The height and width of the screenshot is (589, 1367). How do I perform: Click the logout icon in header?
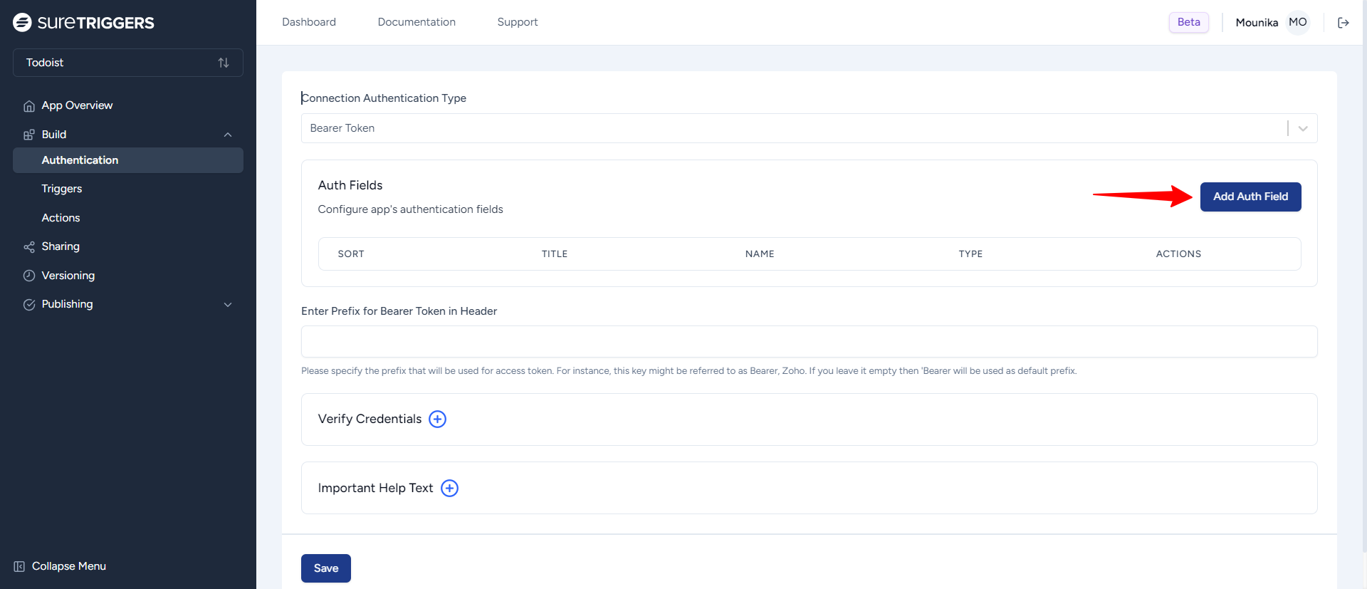click(x=1344, y=23)
